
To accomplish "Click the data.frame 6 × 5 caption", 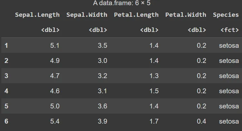I will (122, 3).
